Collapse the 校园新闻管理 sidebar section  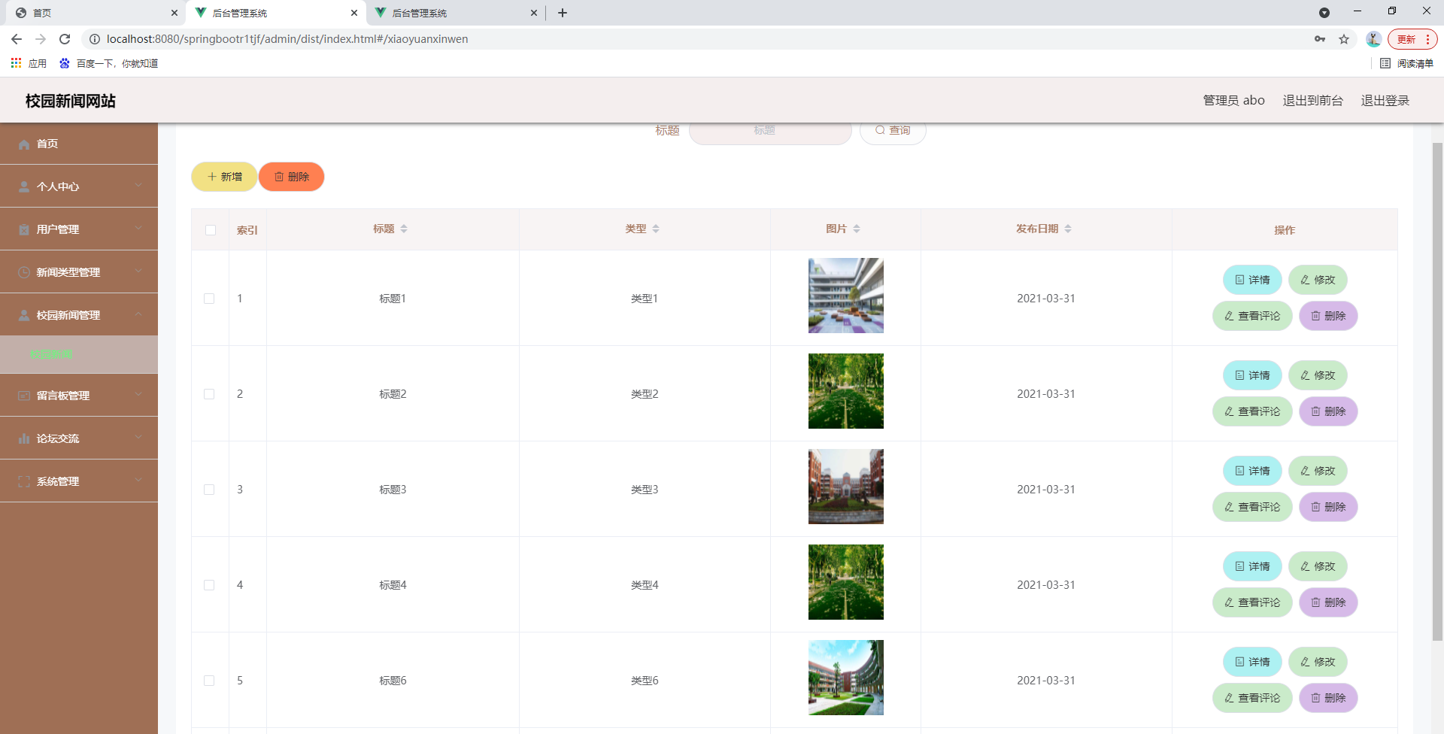click(79, 314)
